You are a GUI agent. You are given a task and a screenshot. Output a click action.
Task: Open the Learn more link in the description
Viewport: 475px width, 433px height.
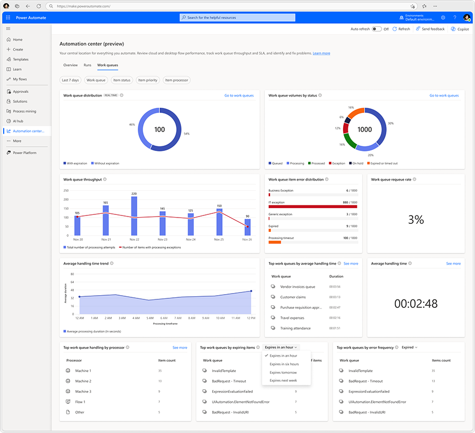coord(321,52)
